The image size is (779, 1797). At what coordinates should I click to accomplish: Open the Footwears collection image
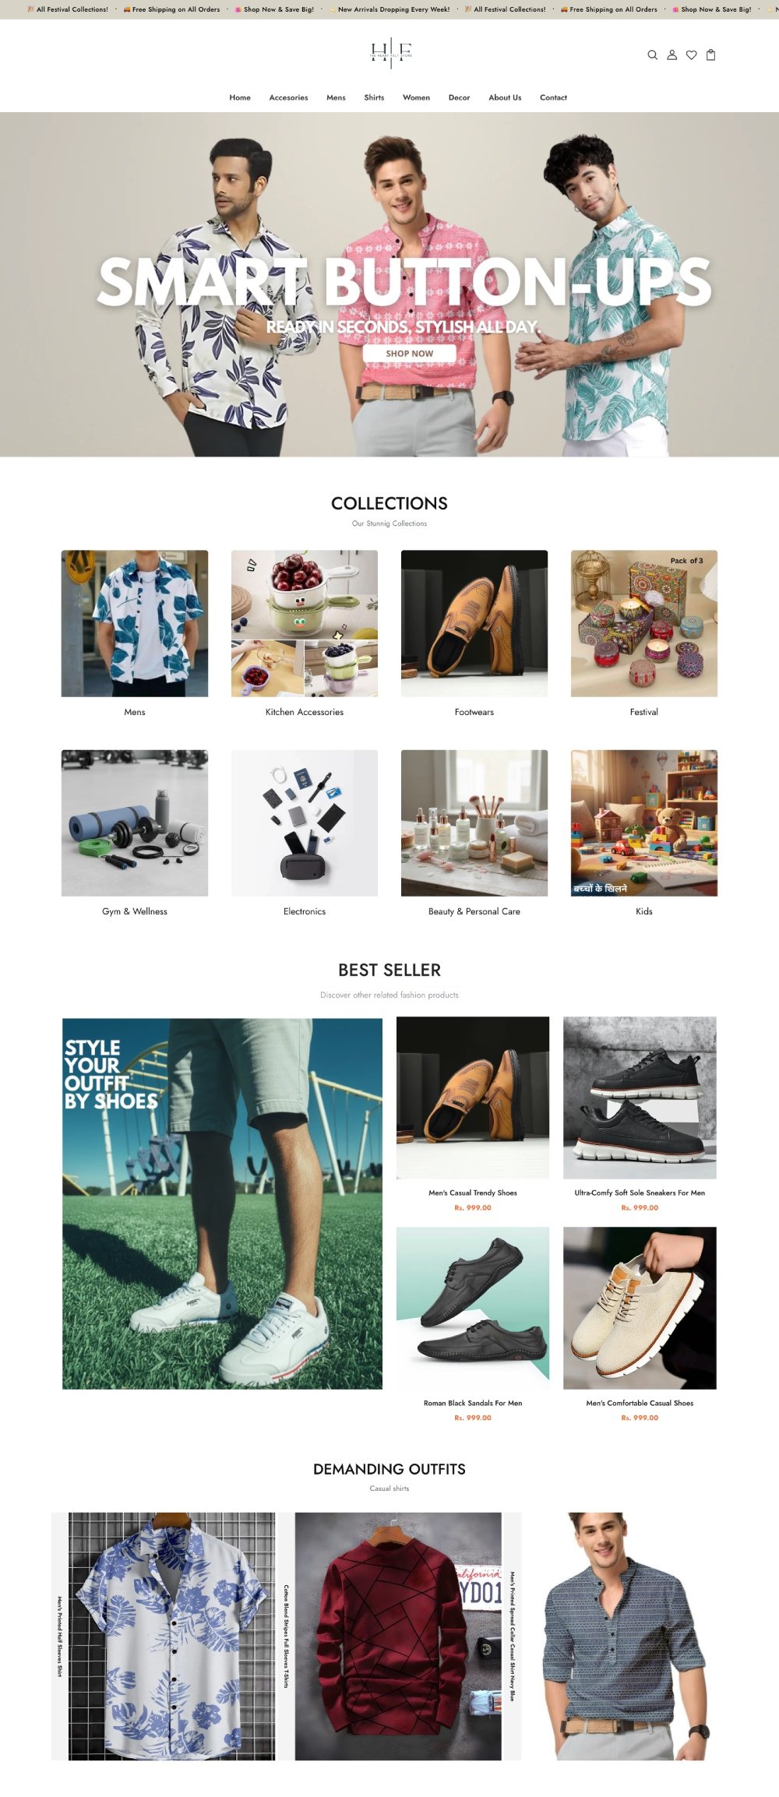474,623
